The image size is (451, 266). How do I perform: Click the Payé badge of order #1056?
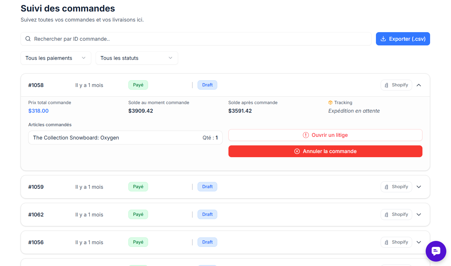pos(138,242)
